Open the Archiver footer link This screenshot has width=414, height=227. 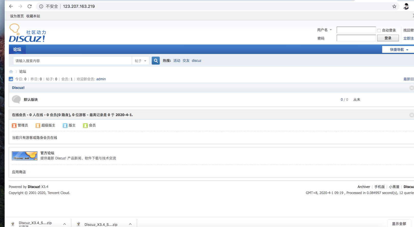point(364,187)
